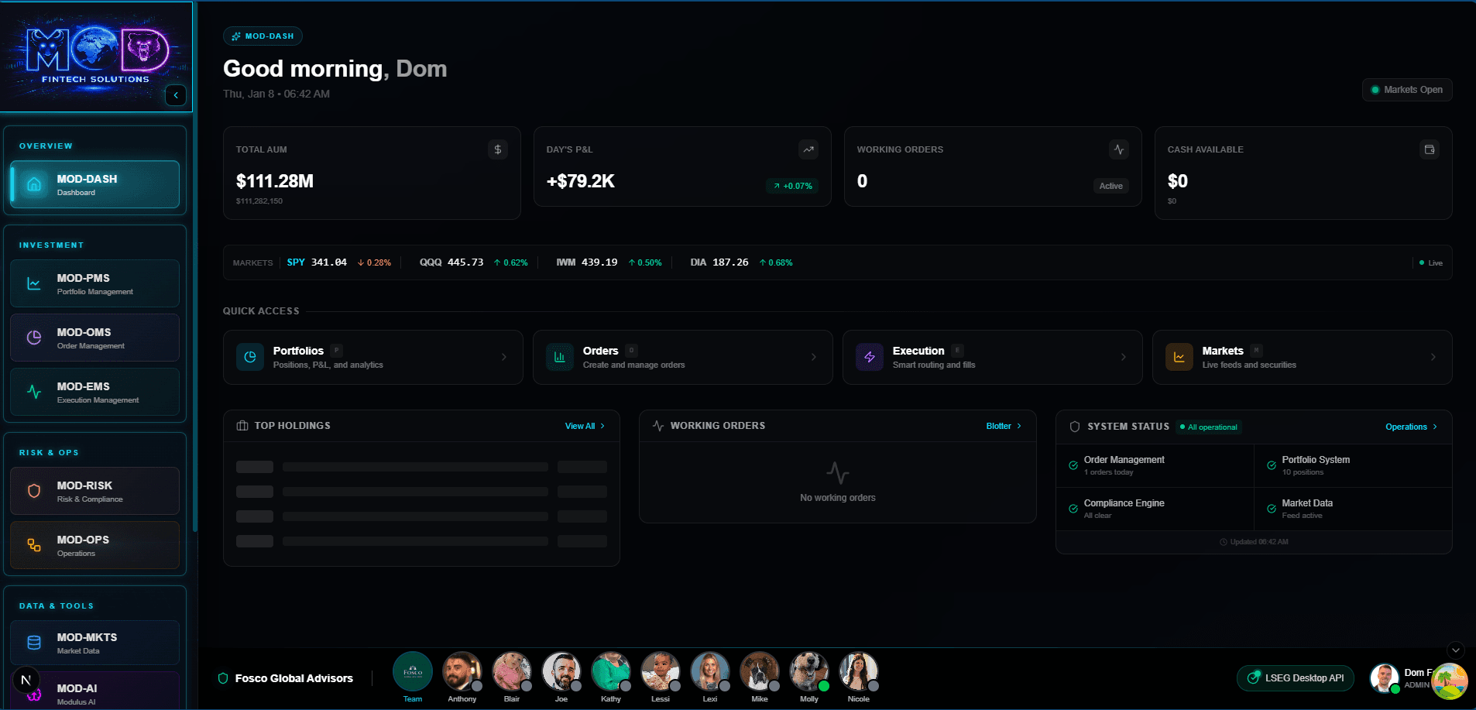Screen dimensions: 1476x710
Task: Click the MOD-EMS execution pulse icon
Action: click(34, 392)
